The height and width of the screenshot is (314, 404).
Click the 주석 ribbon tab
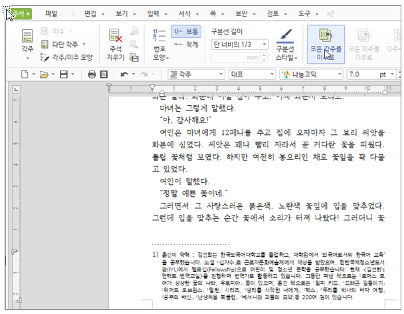(21, 13)
